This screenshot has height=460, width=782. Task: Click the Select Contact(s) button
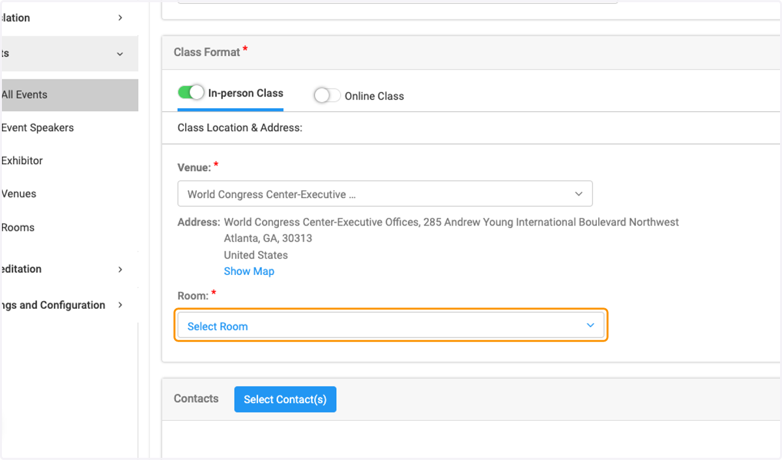[285, 399]
